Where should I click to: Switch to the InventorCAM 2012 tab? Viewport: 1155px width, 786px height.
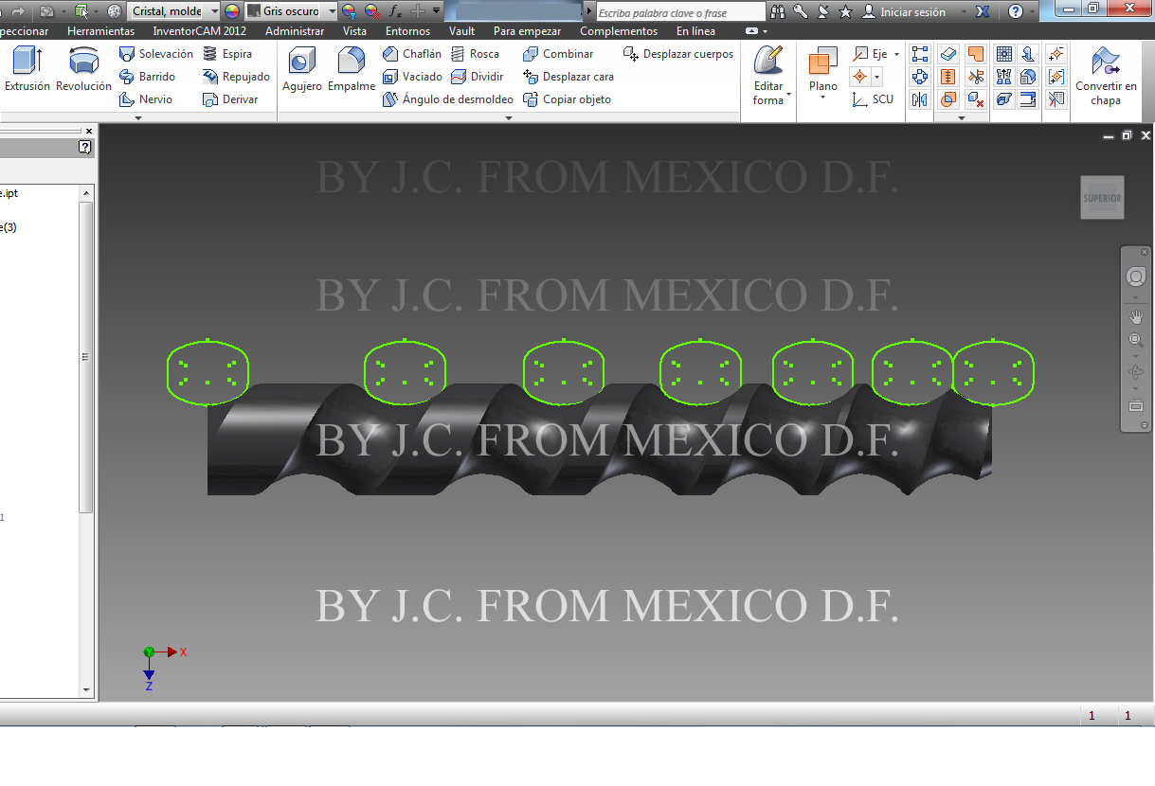(x=199, y=31)
